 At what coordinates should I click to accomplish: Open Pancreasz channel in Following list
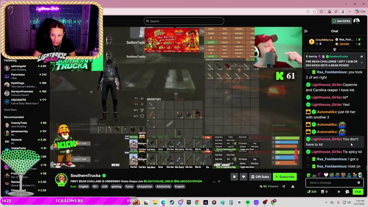point(25,76)
